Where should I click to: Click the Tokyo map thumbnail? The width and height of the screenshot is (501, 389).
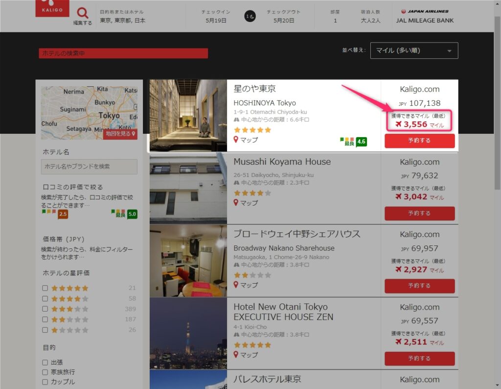[89, 113]
